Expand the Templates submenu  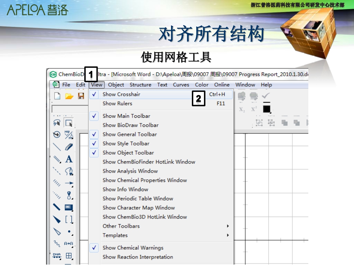pos(161,235)
